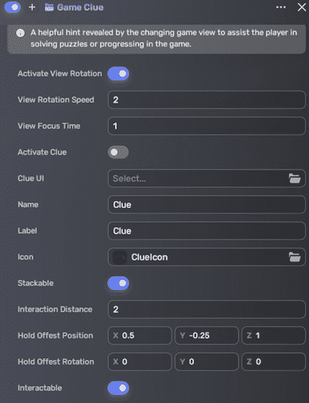Open Icon field folder browse icon

pyautogui.click(x=294, y=257)
